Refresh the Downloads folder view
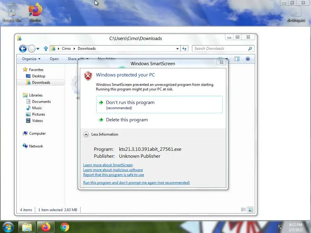This screenshot has width=311, height=233. coord(184,49)
